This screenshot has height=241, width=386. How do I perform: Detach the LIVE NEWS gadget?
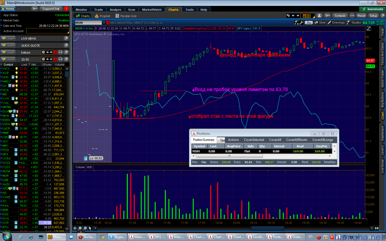point(66,38)
